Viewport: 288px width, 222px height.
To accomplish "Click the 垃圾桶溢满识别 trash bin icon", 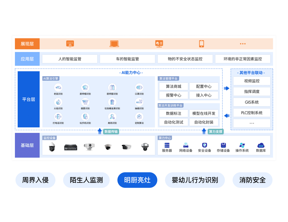I will (x=112, y=102).
